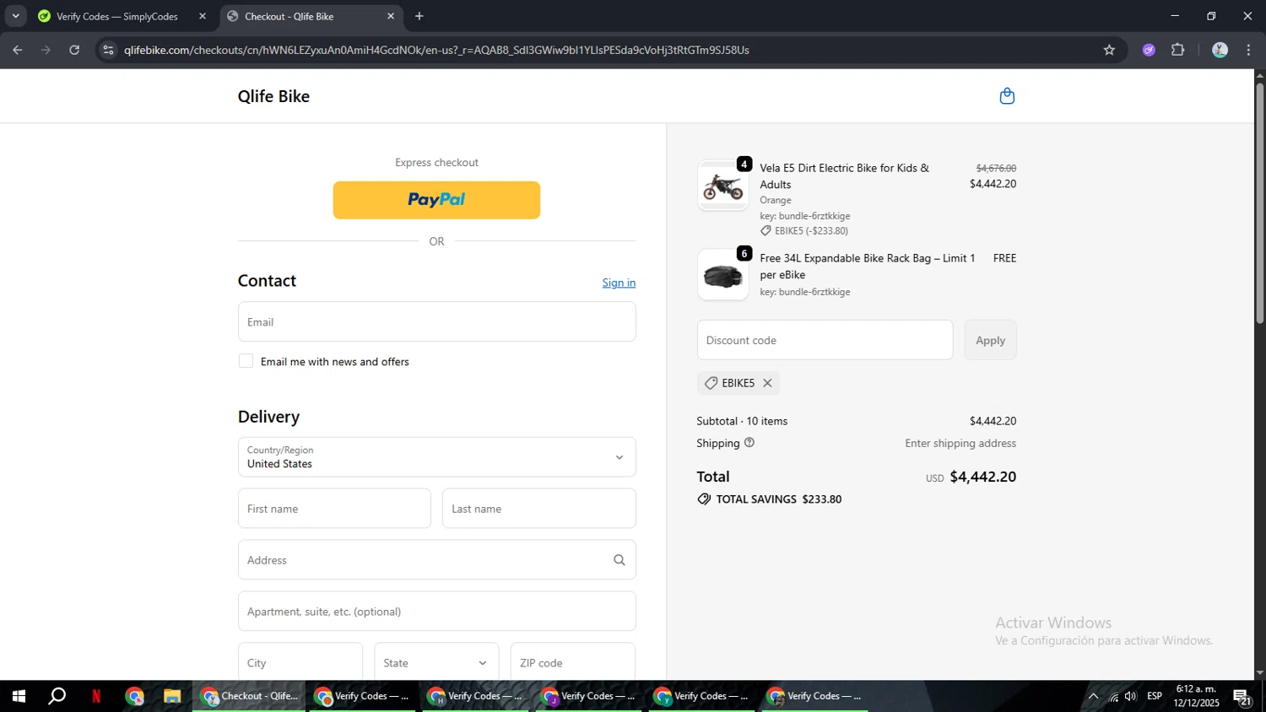1266x712 pixels.
Task: Reload the checkout page
Action: tap(74, 50)
